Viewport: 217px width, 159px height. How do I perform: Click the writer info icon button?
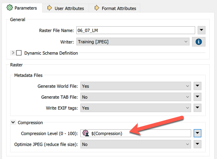pyautogui.click(x=198, y=42)
